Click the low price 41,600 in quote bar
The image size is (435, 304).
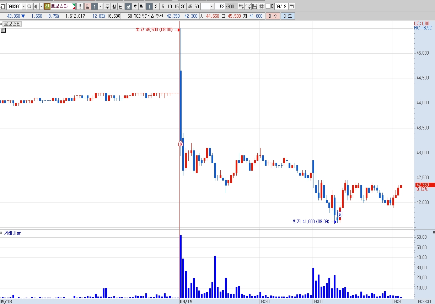click(256, 16)
